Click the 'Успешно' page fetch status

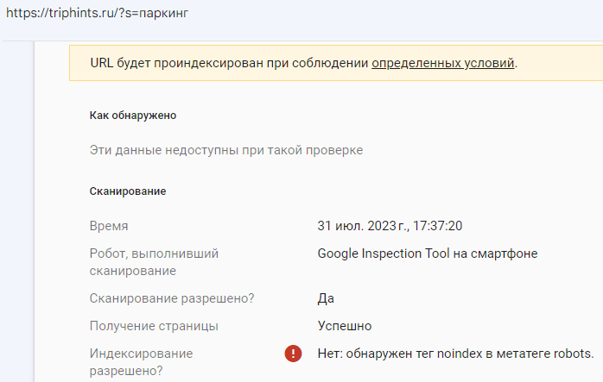pyautogui.click(x=344, y=326)
